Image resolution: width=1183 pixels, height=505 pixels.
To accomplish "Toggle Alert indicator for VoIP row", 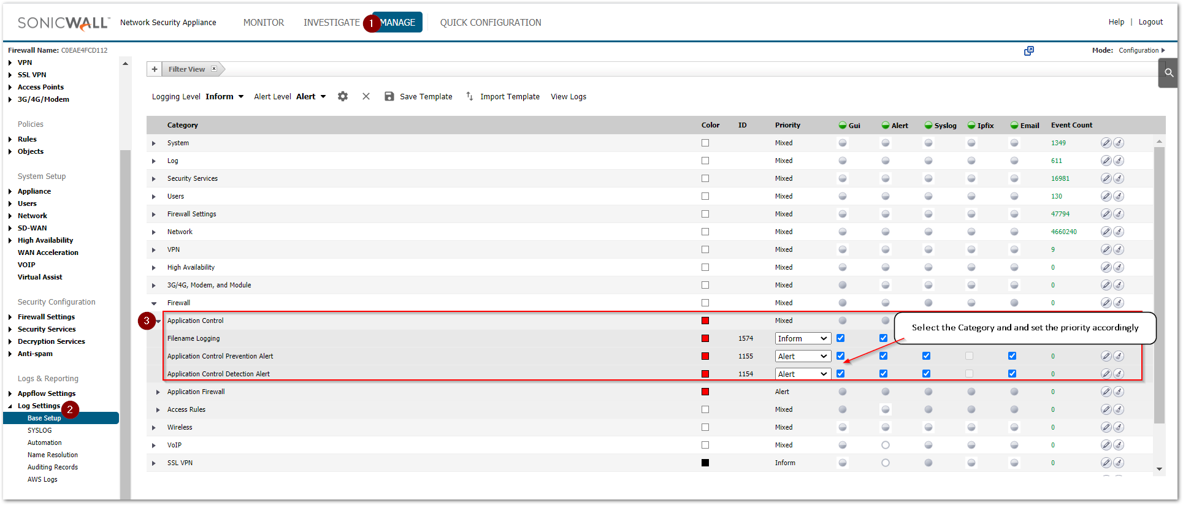I will [x=886, y=445].
